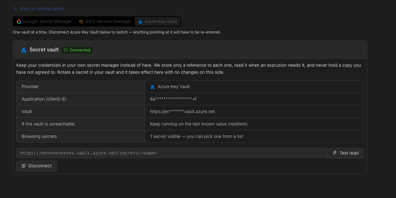Switch to AWS Secrets Manager tab
This screenshot has height=198, width=396.
point(105,21)
